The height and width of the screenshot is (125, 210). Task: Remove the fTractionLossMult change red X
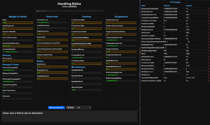(x=208, y=24)
